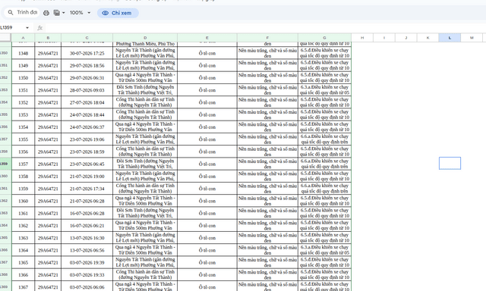Screen dimensions: 486x291
Task: Select column H header
Action: point(362,38)
